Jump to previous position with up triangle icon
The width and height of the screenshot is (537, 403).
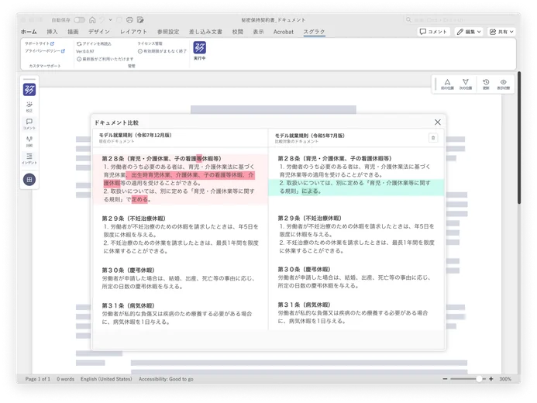[x=447, y=84]
